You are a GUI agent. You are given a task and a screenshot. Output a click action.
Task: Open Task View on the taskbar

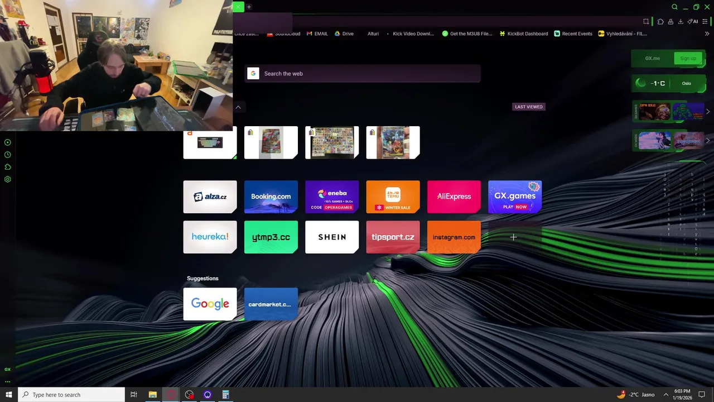pyautogui.click(x=134, y=395)
